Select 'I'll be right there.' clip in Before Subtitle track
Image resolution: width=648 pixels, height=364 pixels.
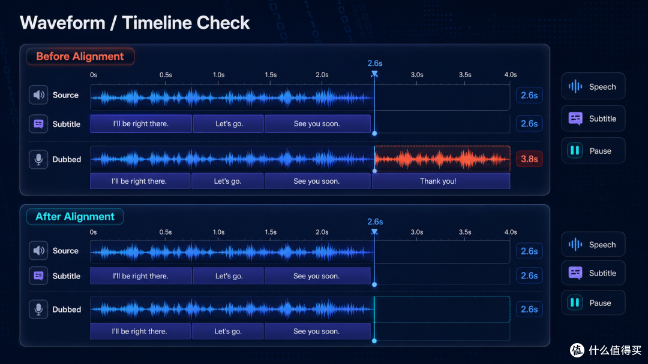coord(141,124)
